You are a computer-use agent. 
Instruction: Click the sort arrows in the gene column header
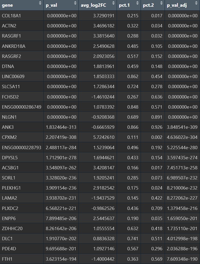40,3
